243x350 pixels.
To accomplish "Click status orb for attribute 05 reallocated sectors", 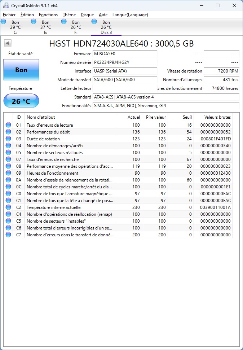I will pos(8,153).
